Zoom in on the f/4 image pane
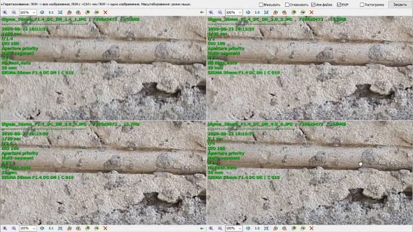This screenshot has width=413, height=232. (x=211, y=228)
